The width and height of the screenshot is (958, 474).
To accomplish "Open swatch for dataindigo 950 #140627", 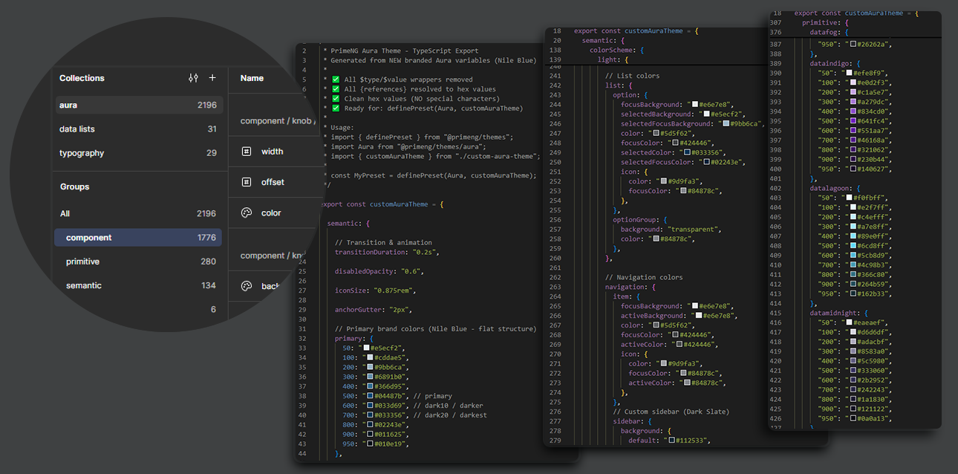I will [855, 169].
